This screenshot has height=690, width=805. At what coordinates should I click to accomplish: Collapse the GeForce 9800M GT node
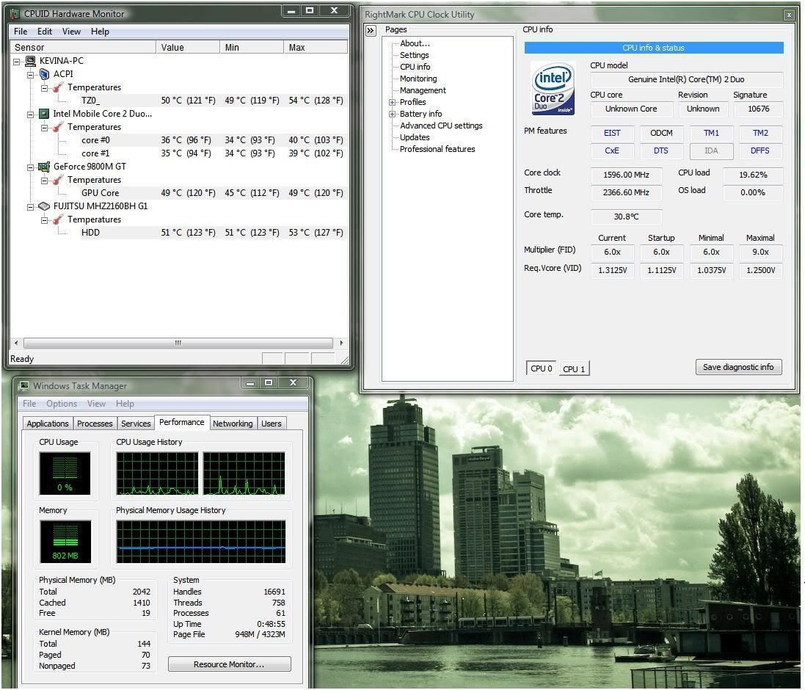point(30,167)
